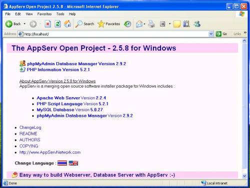The image size is (250, 188).
Task: Print the page with the printer icon
Action: 151,24
